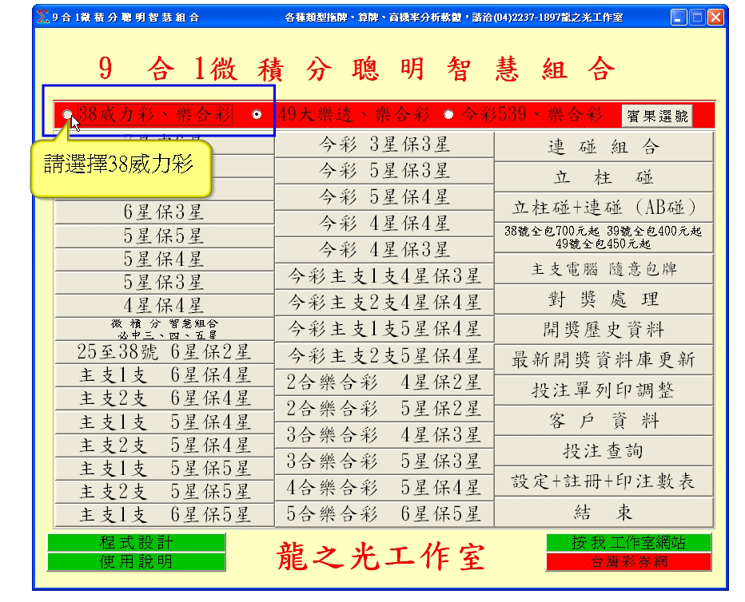Open 設定+註冊+印注數表
Image resolution: width=745 pixels, height=602 pixels.
pos(604,481)
